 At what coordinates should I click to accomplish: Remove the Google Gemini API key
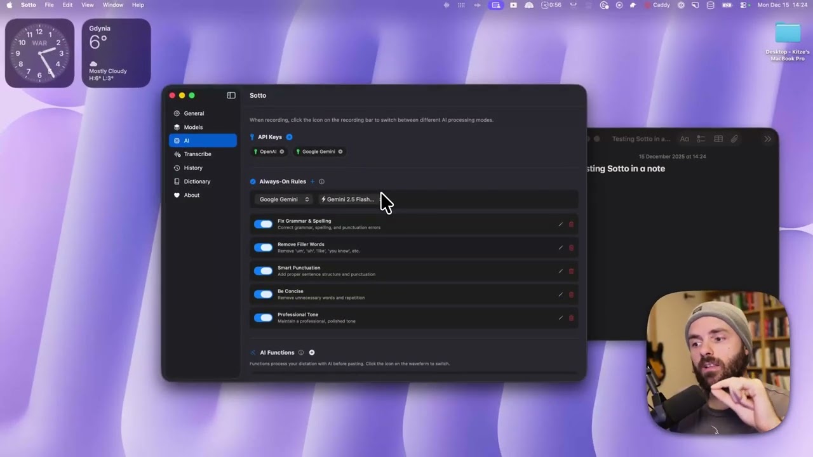click(340, 152)
